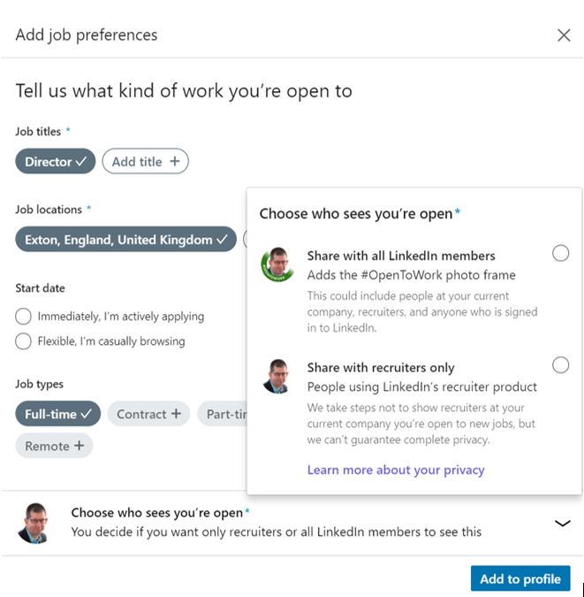
Task: Click the plus icon on Contract chip
Action: tap(176, 414)
